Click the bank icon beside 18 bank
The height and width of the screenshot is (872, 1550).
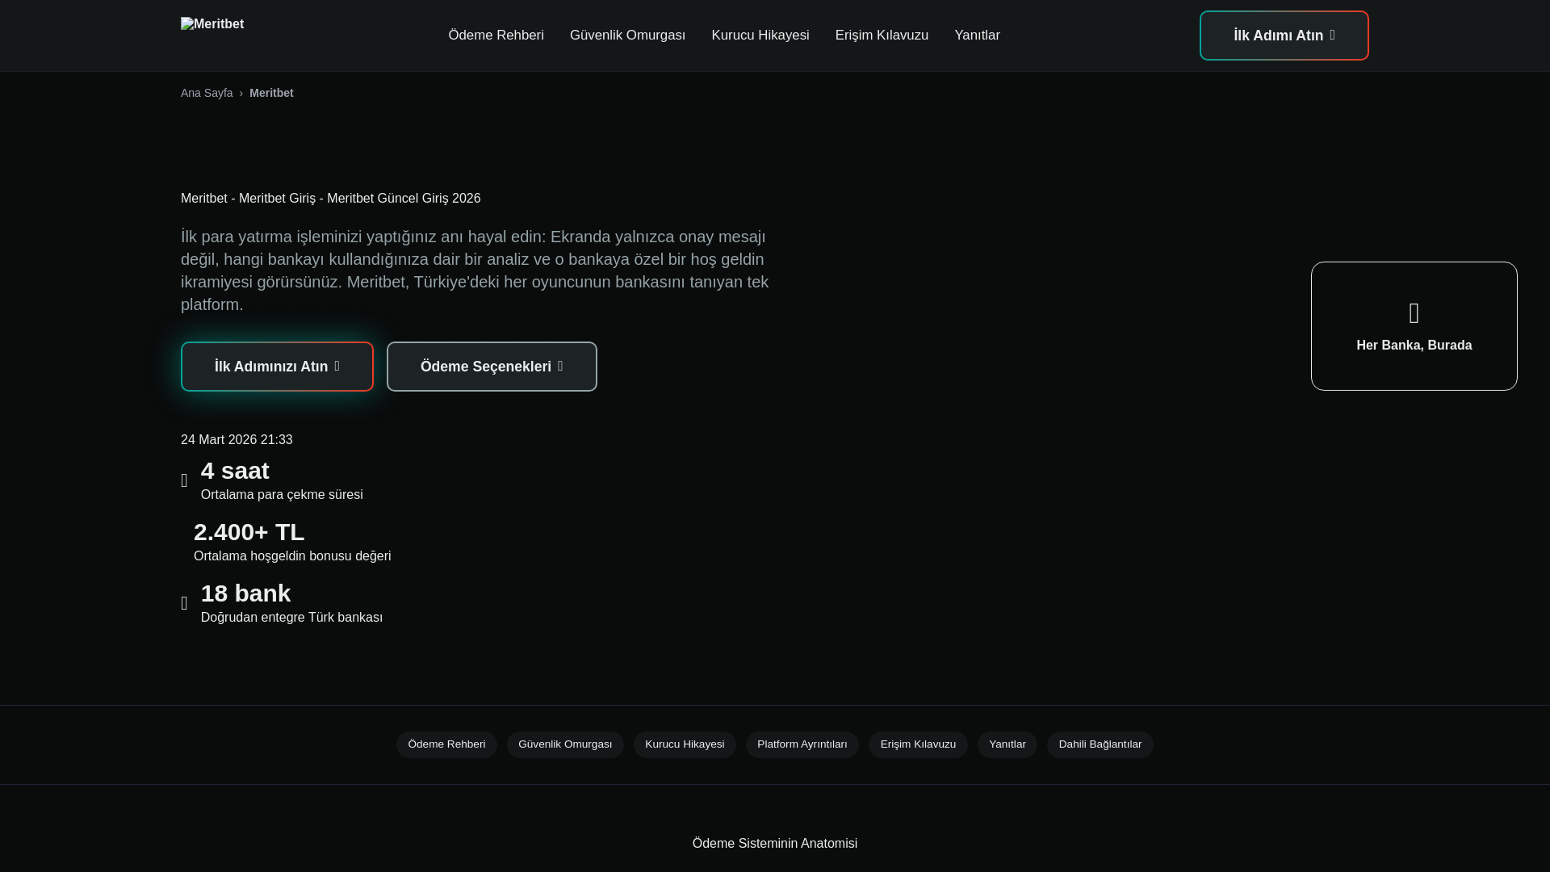tap(184, 603)
